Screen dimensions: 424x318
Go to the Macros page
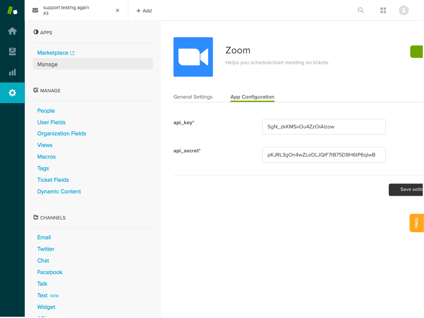click(x=46, y=157)
